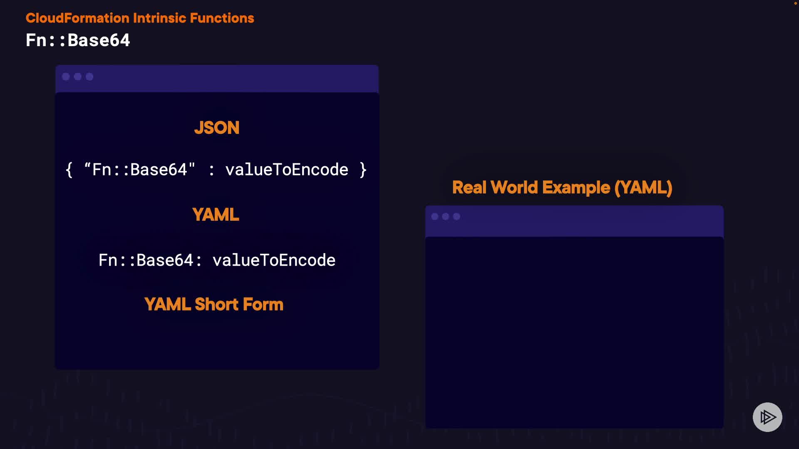Click first dot in left code window
Screen dimensions: 799x449
coord(66,76)
